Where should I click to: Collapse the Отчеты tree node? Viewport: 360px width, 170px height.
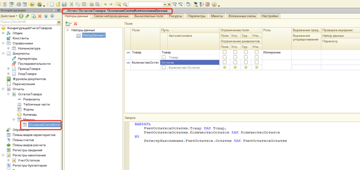click(x=3, y=89)
